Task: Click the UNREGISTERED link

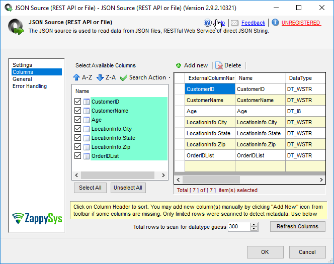Action: [301, 23]
